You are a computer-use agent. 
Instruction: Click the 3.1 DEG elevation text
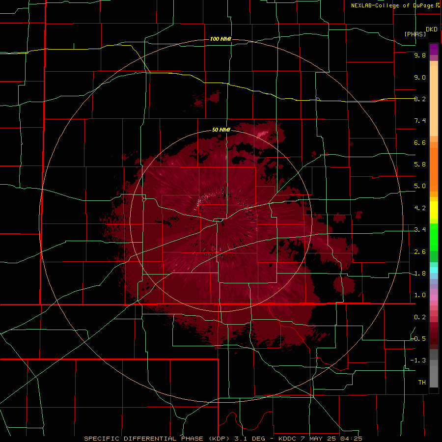coord(250,439)
